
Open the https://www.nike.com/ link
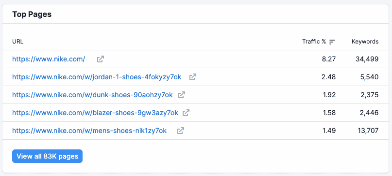49,59
